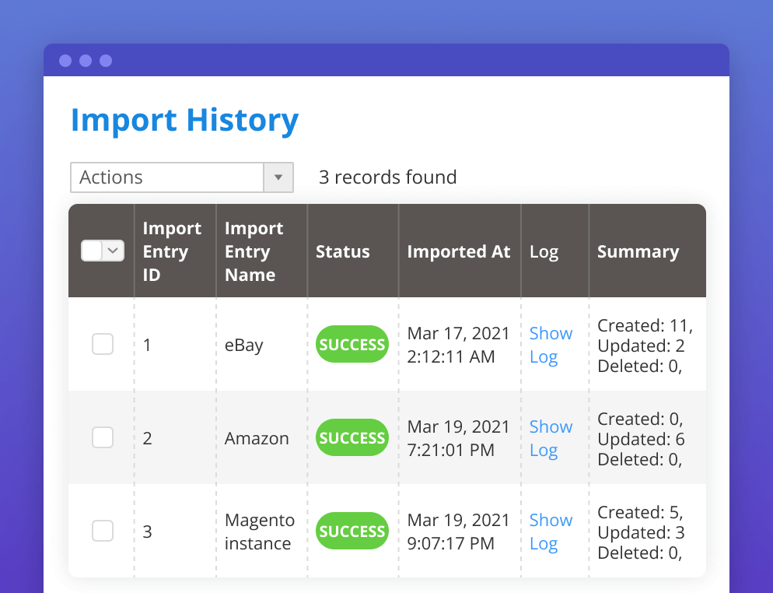
Task: Click the Import History page title
Action: click(x=184, y=120)
